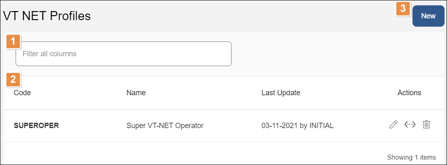Screen dimensions: 447x165
Task: Sort by the Name column header
Action: (x=136, y=93)
